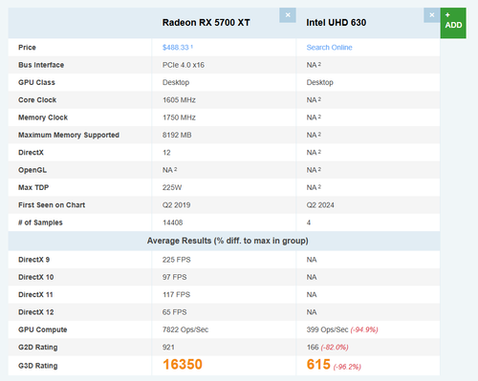Click the GPU Class row label
Screen dimensions: 478x381
pyautogui.click(x=36, y=82)
